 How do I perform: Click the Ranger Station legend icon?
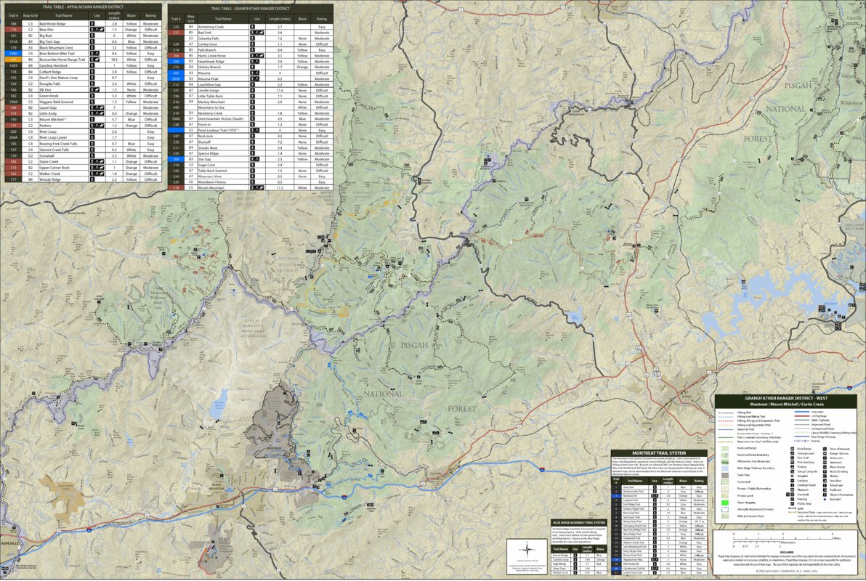(825, 453)
